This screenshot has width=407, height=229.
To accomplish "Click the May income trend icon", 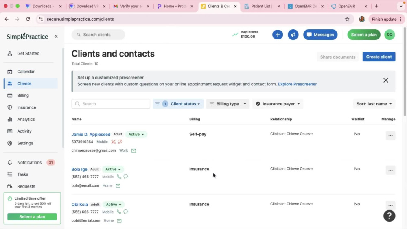I will [235, 34].
